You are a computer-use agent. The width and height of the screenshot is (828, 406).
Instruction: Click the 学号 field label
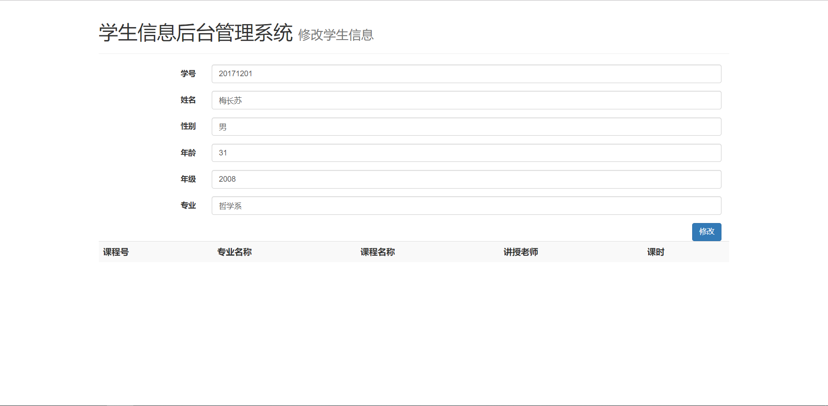click(x=188, y=74)
